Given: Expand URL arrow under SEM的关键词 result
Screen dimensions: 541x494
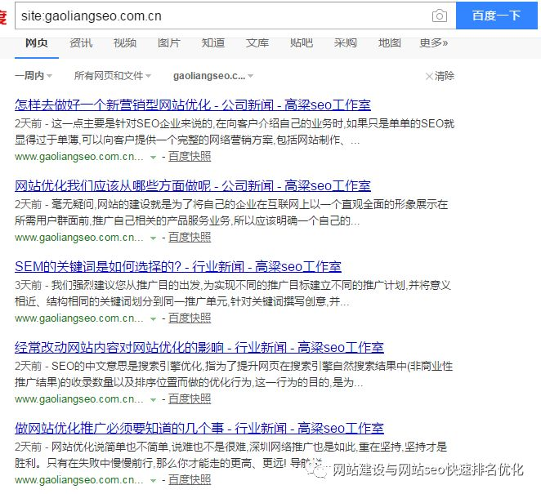Looking at the screenshot, I should (x=153, y=319).
